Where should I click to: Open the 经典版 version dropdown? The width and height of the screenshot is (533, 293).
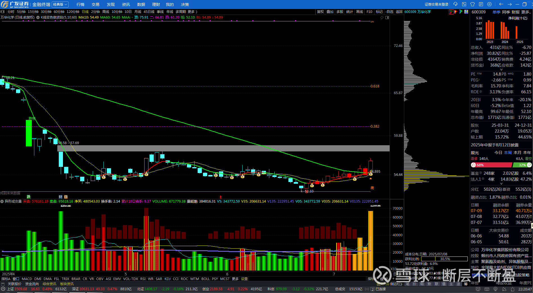[60, 4]
